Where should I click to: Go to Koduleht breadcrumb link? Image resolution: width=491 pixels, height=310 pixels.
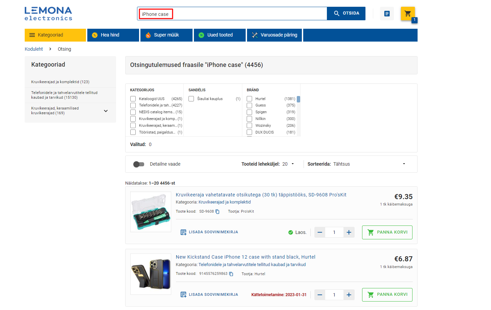pos(34,49)
